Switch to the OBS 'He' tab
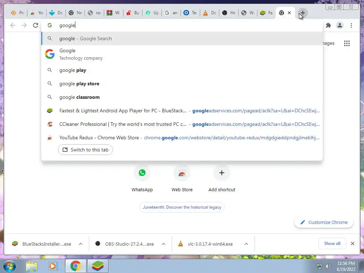364x273 pixels. point(229,13)
